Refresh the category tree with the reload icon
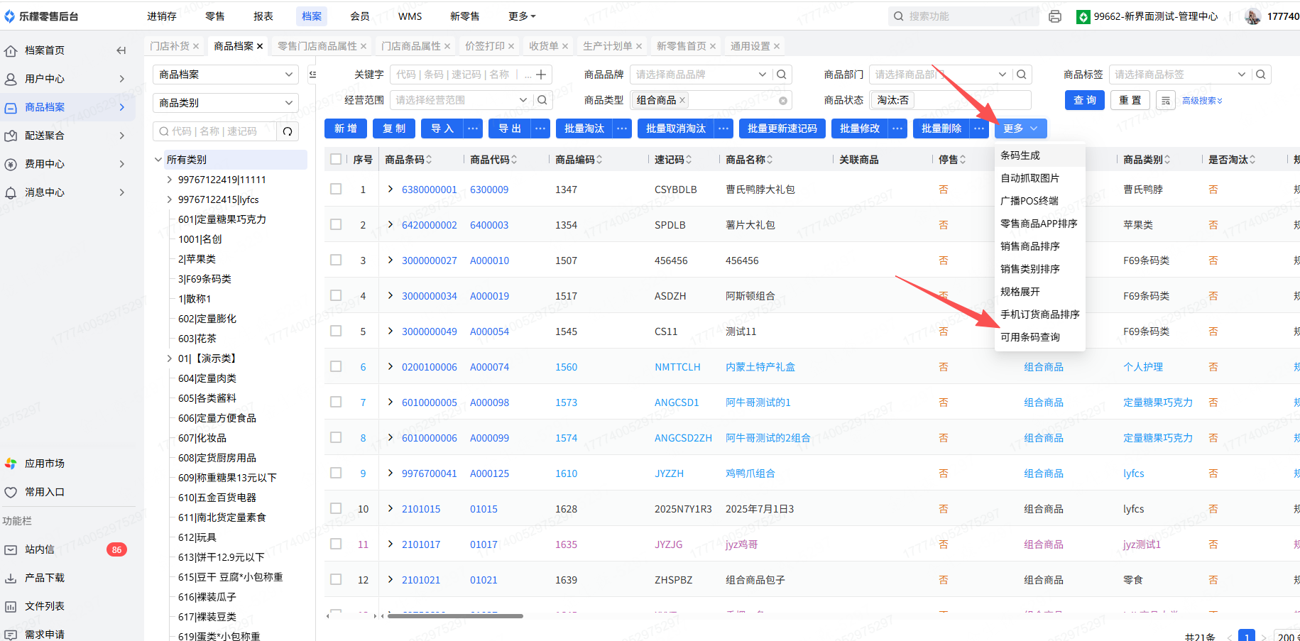 [288, 131]
